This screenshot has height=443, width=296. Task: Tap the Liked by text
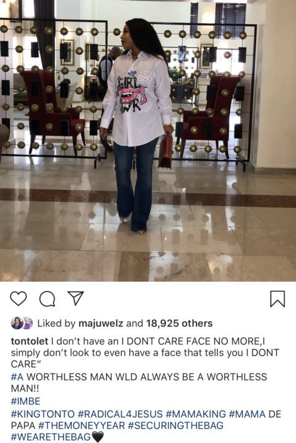click(x=57, y=324)
